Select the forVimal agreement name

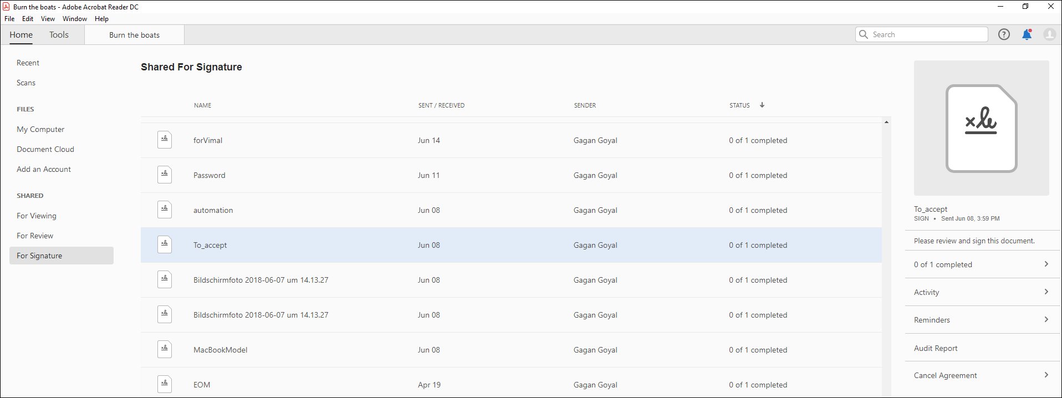208,140
